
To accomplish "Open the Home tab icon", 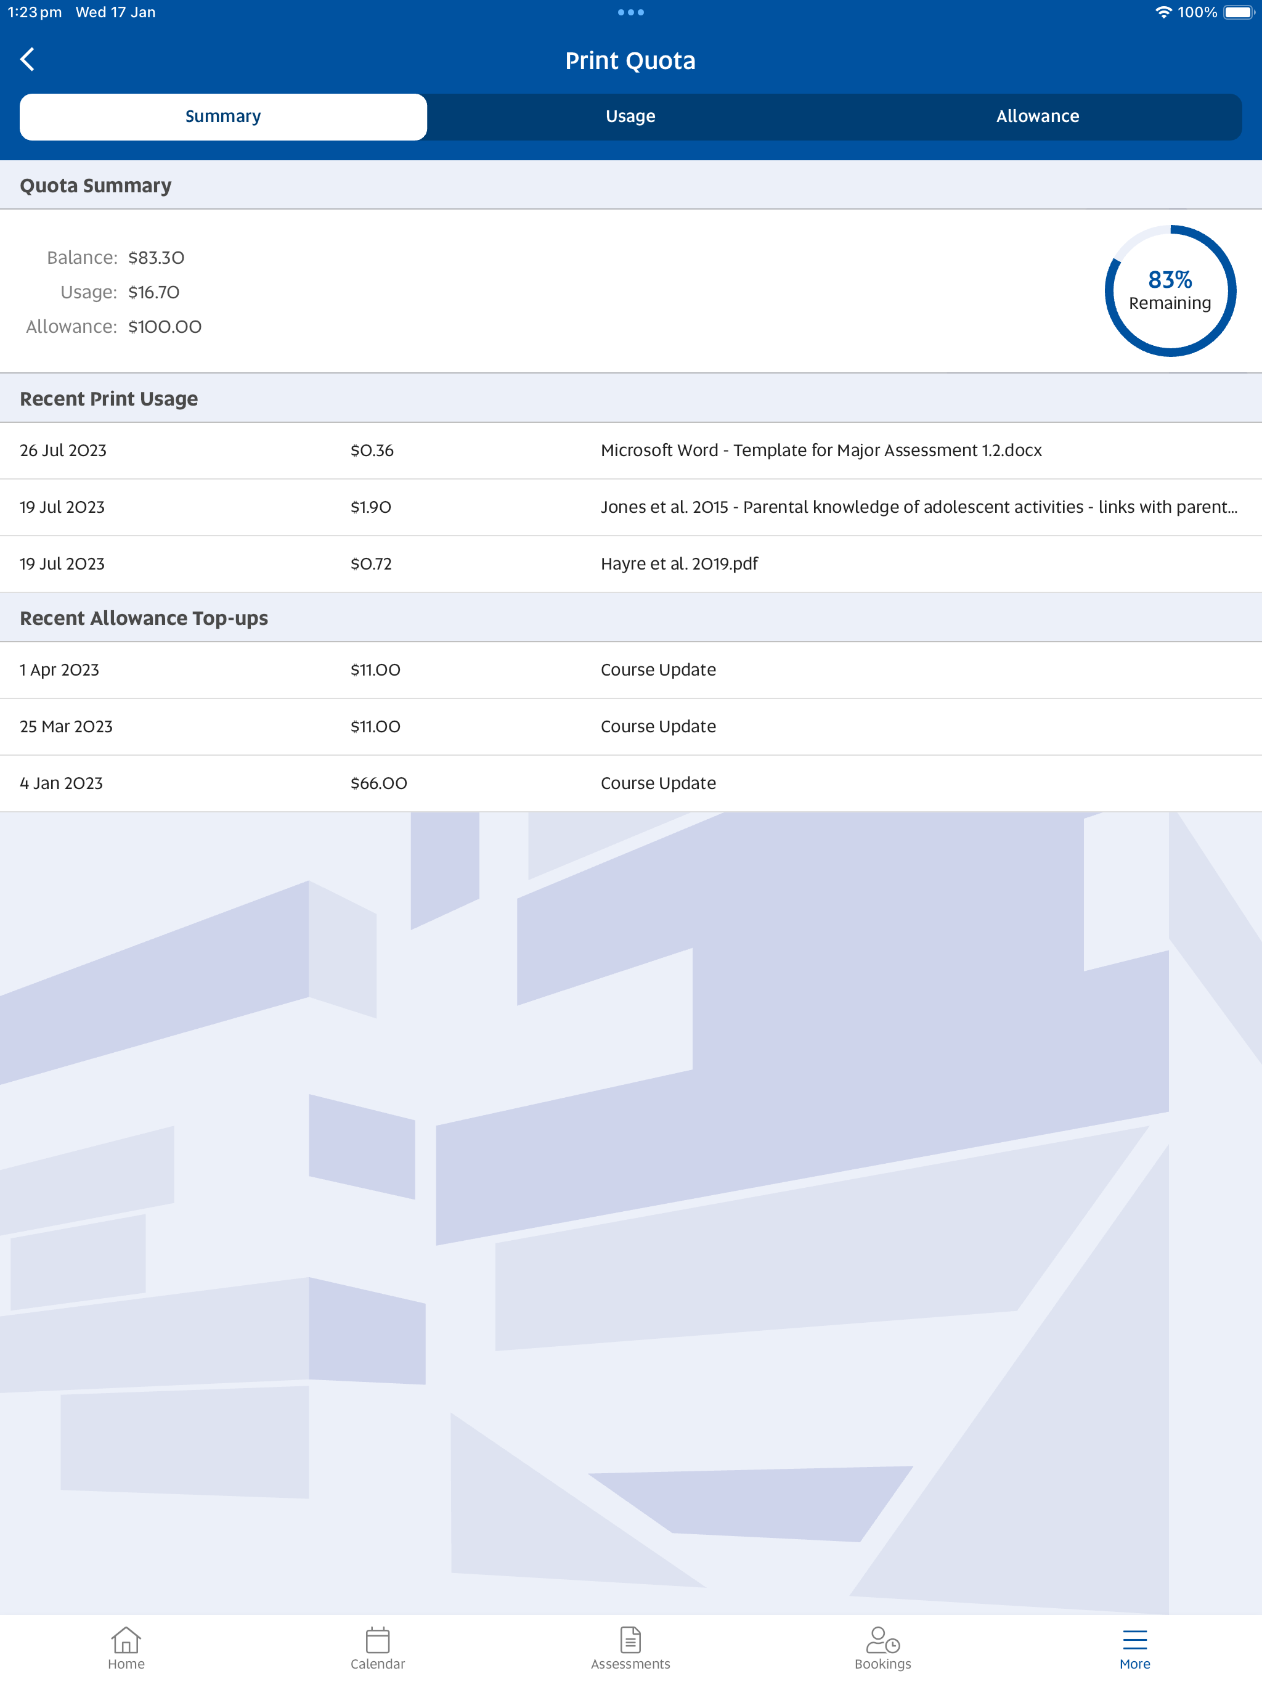I will click(126, 1640).
